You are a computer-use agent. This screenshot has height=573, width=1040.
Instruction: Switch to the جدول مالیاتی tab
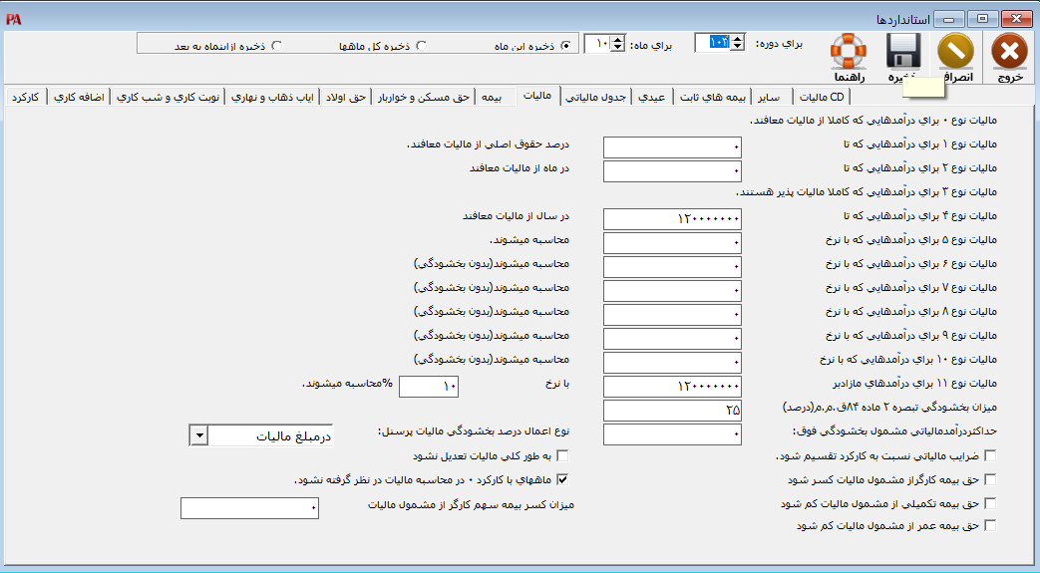[598, 97]
